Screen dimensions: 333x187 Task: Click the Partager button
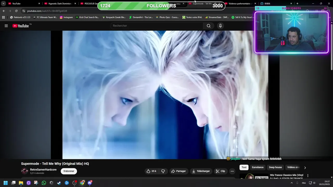click(x=179, y=171)
